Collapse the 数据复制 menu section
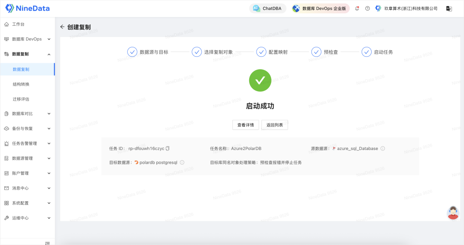Viewport: 464px width, 245px height. pos(27,54)
